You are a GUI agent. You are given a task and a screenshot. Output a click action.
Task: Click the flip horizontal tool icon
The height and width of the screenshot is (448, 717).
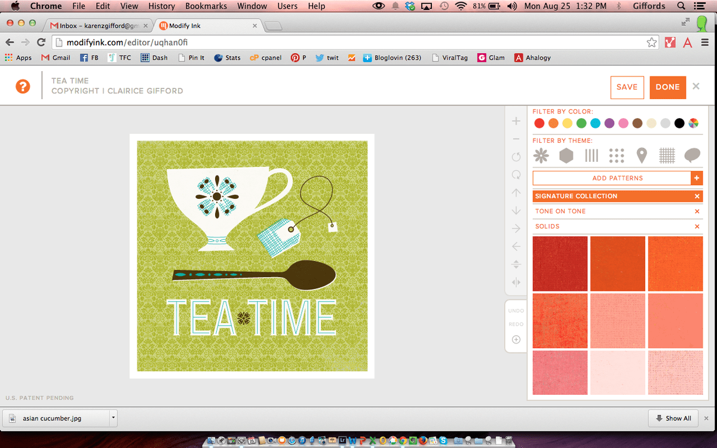516,283
